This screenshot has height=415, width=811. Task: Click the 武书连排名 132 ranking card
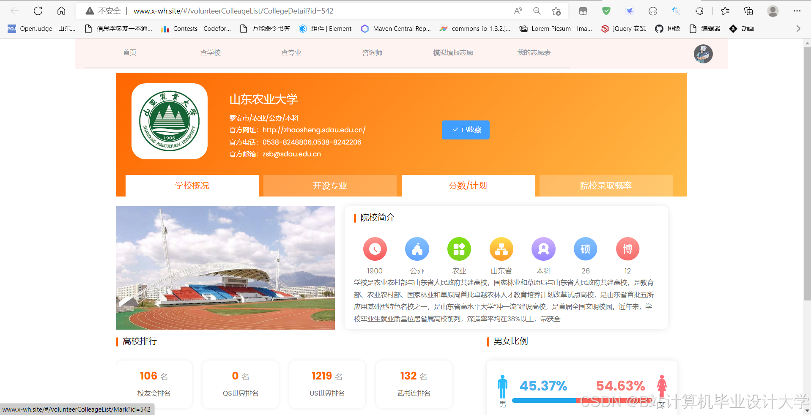414,384
